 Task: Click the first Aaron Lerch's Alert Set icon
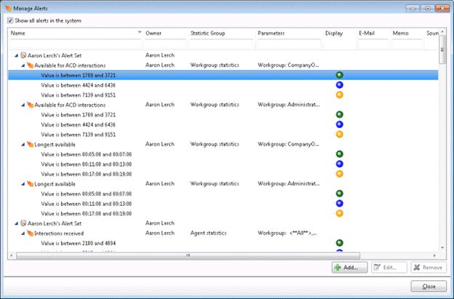[25, 55]
